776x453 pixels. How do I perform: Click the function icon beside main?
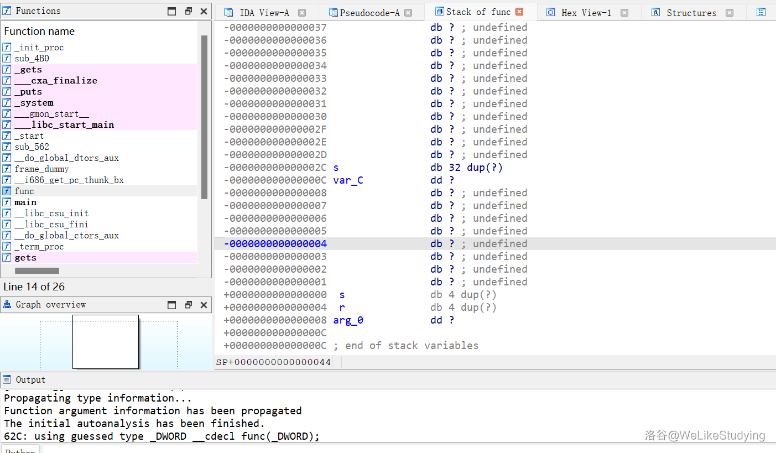click(x=7, y=202)
